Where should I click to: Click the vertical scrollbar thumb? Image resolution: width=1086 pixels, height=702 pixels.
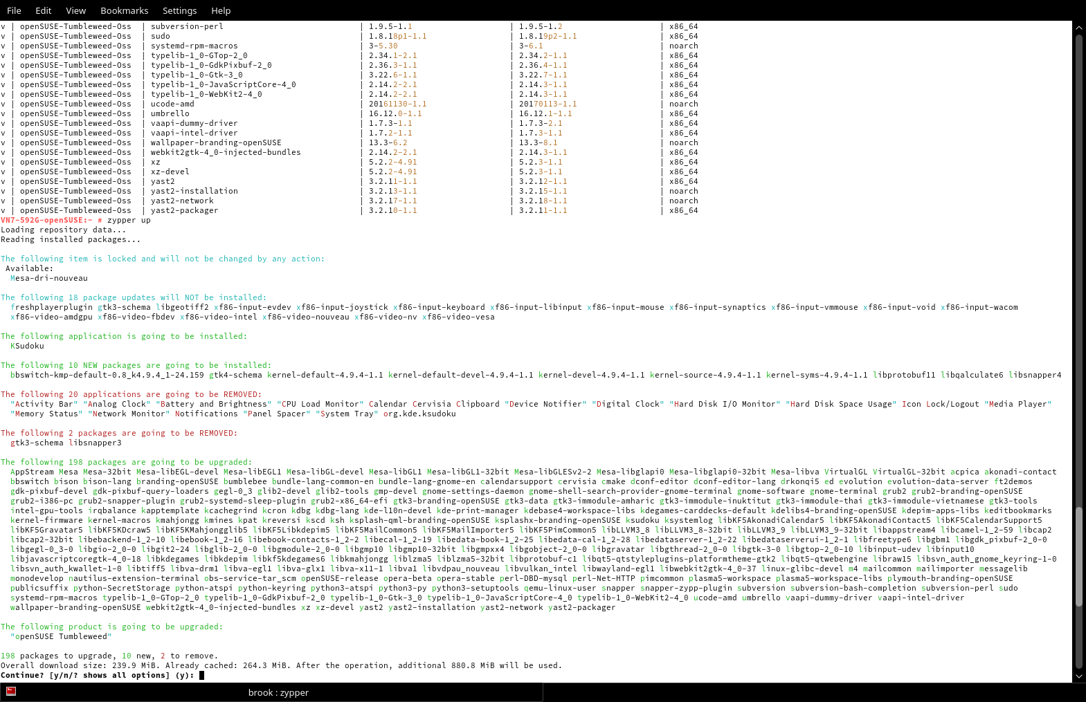(x=1078, y=557)
